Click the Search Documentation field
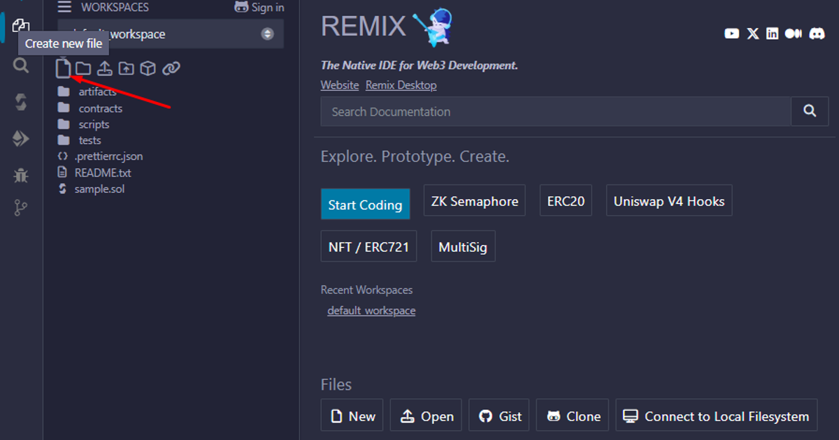This screenshot has width=839, height=440. pyautogui.click(x=556, y=112)
